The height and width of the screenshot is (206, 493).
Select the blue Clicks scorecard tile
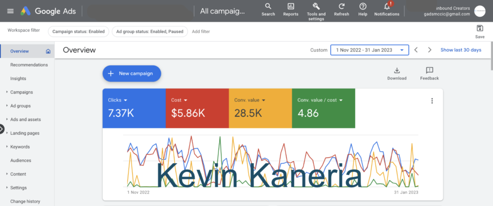pyautogui.click(x=134, y=108)
